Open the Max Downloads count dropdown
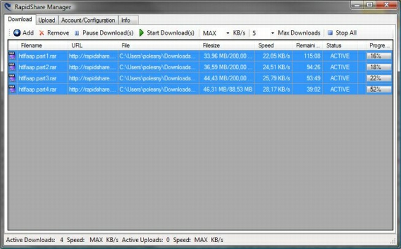This screenshot has height=249, width=401. 272,33
